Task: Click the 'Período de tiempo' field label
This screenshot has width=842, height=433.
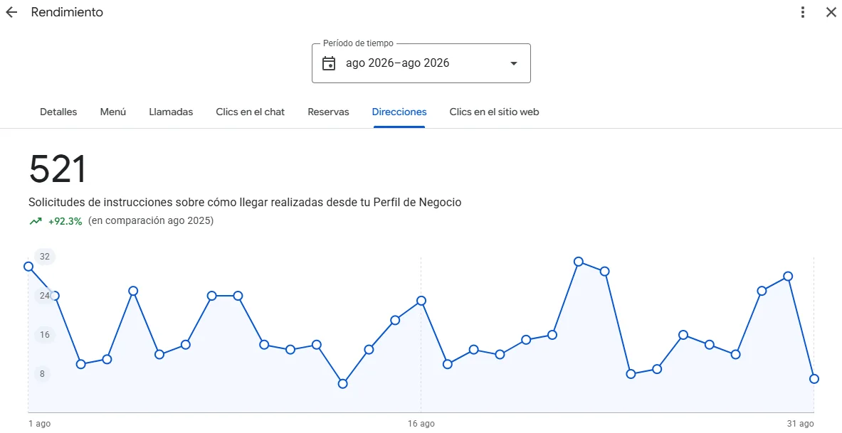Action: (358, 43)
